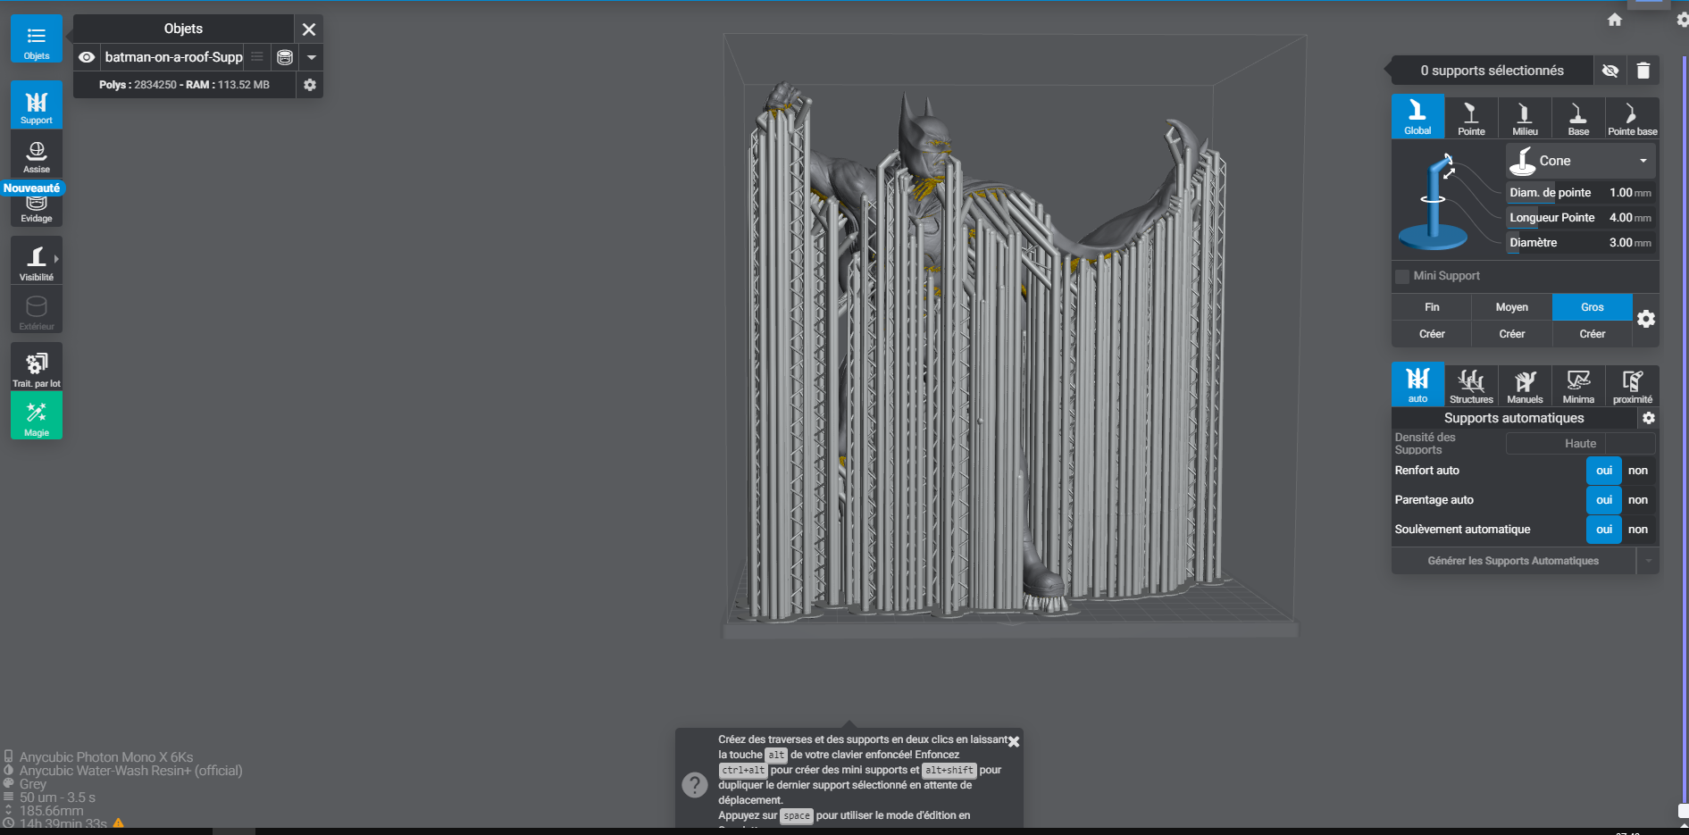The width and height of the screenshot is (1689, 835).
Task: Click the home view icon
Action: click(x=1615, y=20)
